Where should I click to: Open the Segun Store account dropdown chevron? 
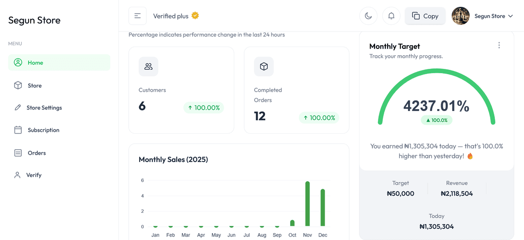click(x=510, y=16)
